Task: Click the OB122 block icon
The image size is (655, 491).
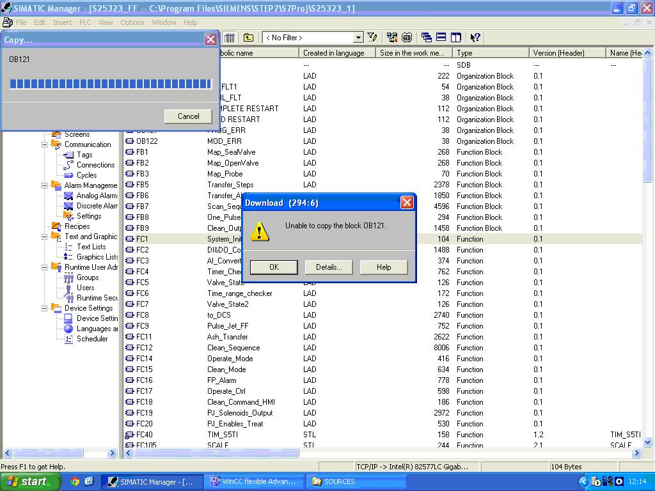Action: pos(130,141)
